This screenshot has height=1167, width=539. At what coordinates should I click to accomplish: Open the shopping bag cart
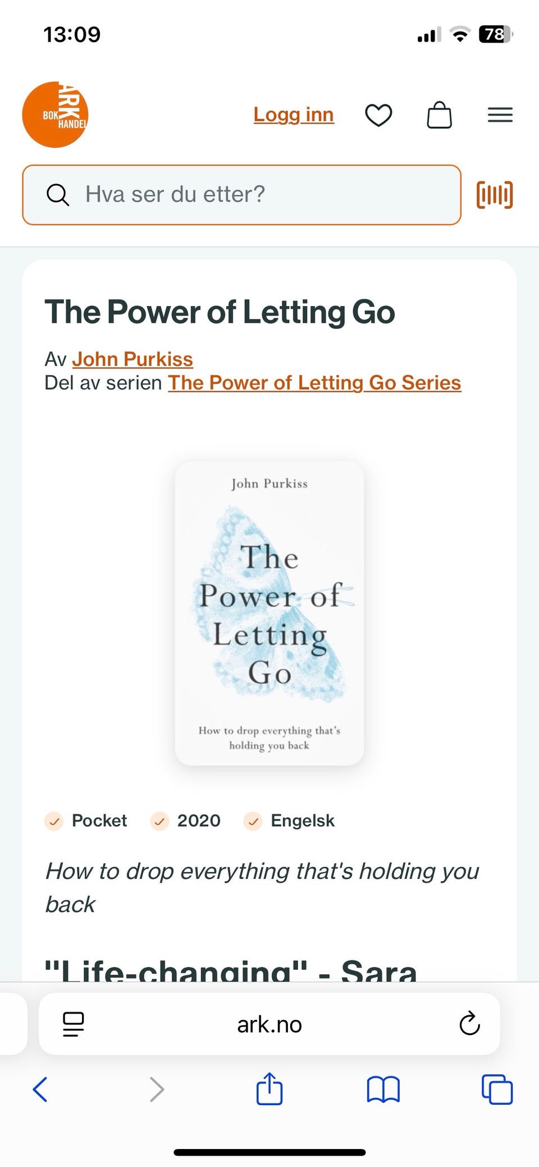tap(439, 115)
